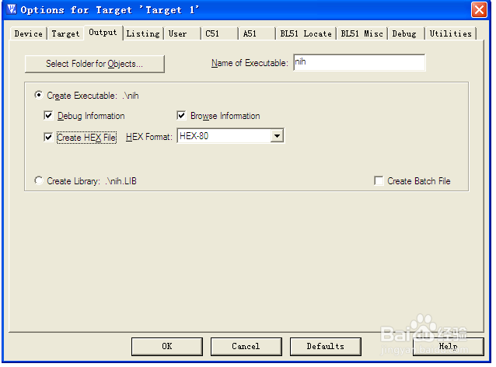Enable the Create Batch File checkbox
496x367 pixels.
(379, 180)
